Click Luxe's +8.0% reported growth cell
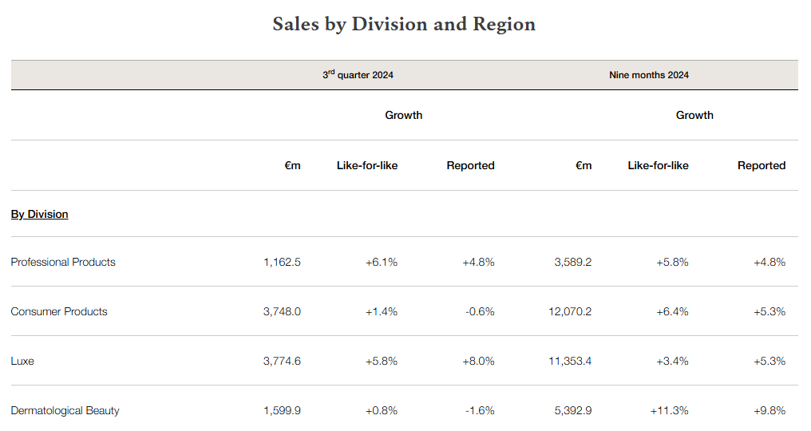811x431 pixels. click(x=478, y=361)
